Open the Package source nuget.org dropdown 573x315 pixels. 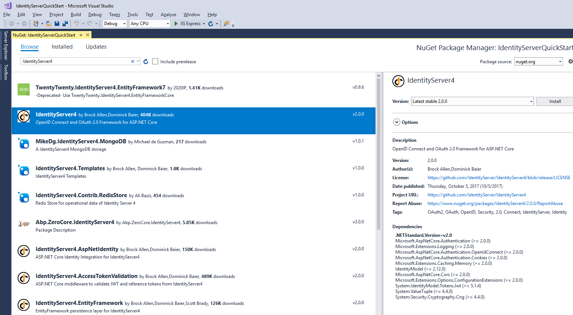tap(539, 61)
